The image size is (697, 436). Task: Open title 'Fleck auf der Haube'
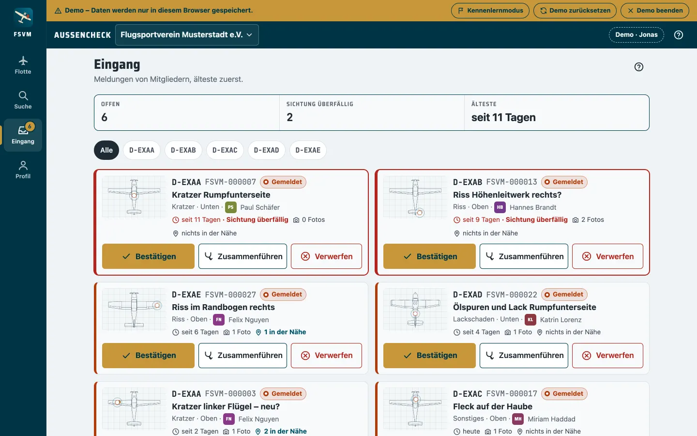pyautogui.click(x=493, y=406)
